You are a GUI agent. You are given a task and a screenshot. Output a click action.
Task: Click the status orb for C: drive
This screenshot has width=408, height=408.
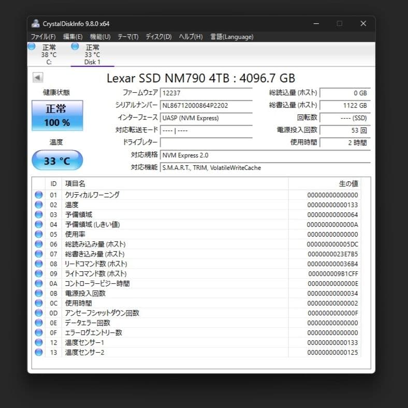(32, 47)
